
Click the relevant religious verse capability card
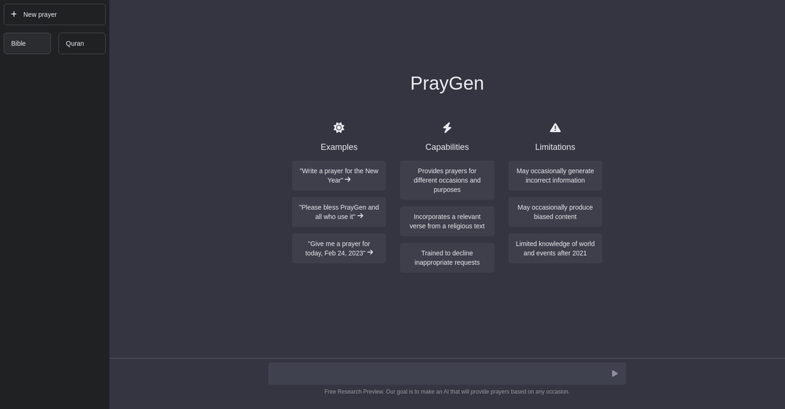(x=447, y=221)
